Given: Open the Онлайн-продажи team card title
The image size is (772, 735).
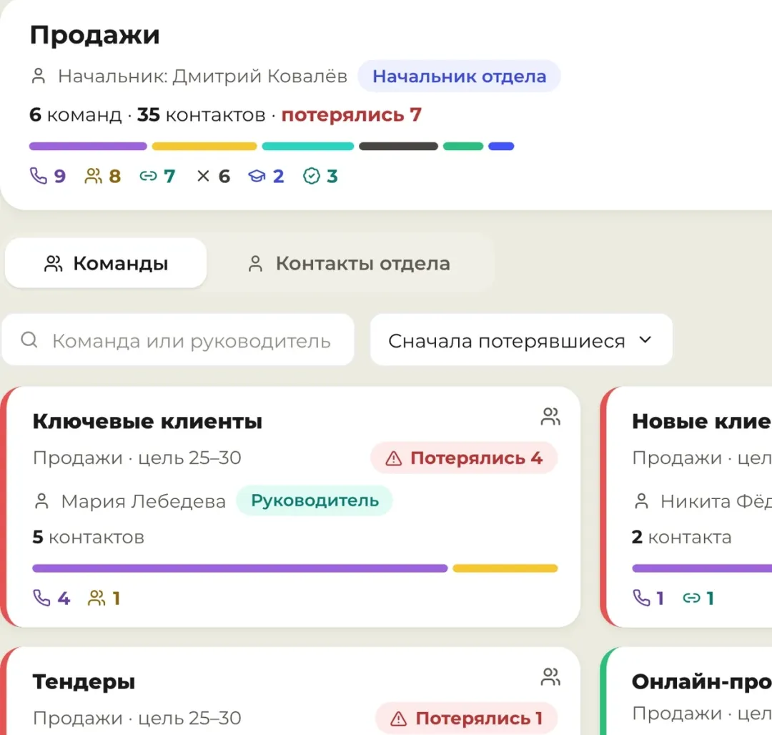Looking at the screenshot, I should 702,682.
